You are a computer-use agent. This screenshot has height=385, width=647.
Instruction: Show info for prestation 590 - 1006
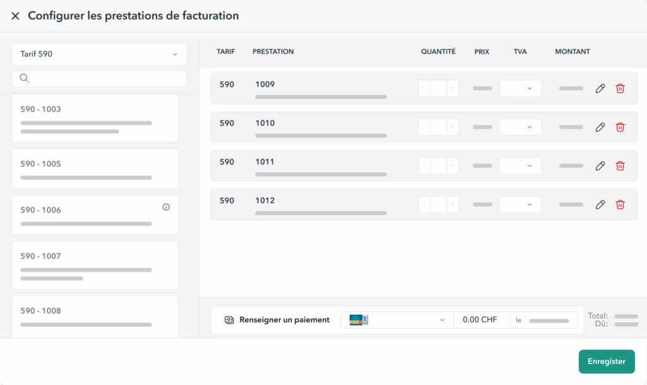click(166, 207)
